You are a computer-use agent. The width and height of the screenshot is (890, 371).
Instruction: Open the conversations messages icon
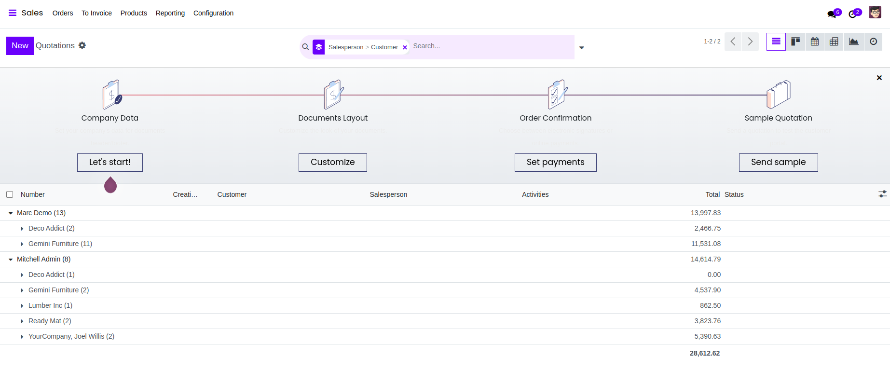click(x=832, y=14)
